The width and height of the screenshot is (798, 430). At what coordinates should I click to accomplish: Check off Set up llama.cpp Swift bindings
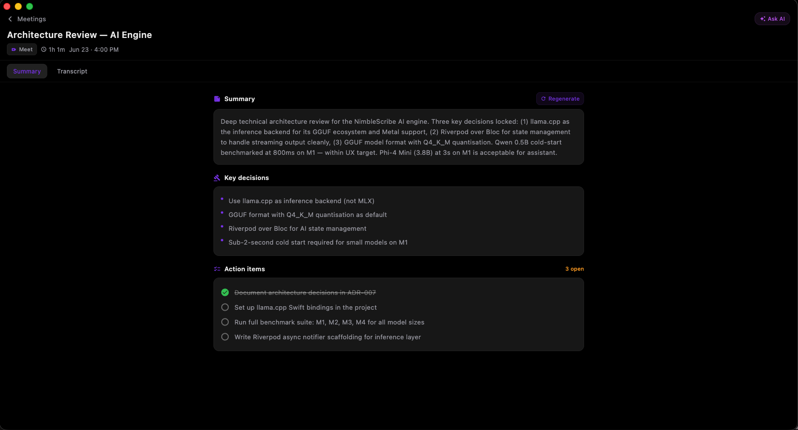pos(225,307)
